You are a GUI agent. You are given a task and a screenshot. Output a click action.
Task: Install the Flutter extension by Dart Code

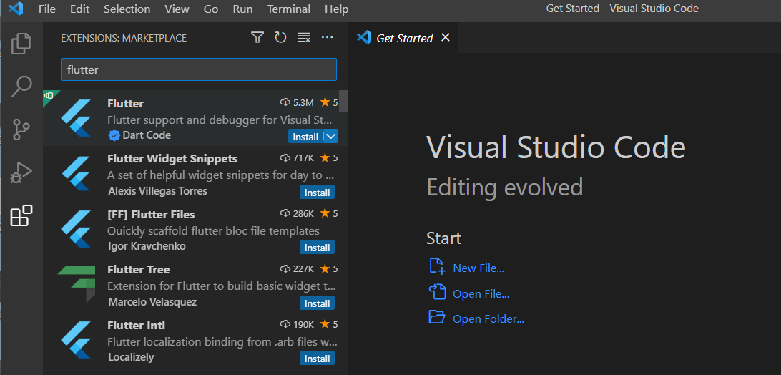305,136
